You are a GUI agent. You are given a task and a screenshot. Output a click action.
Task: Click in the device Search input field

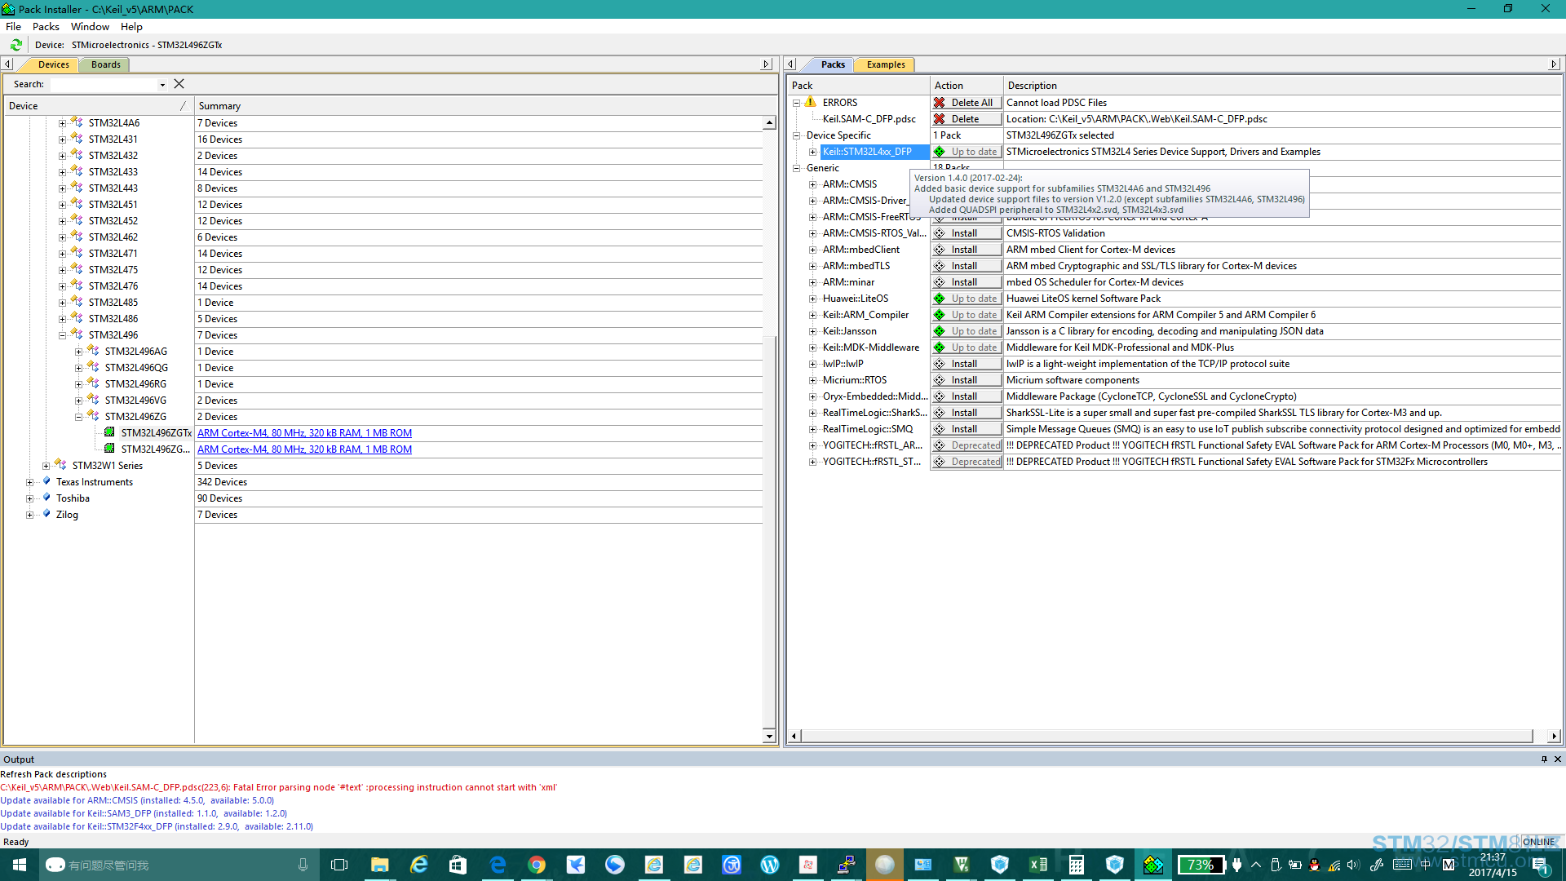pyautogui.click(x=103, y=85)
